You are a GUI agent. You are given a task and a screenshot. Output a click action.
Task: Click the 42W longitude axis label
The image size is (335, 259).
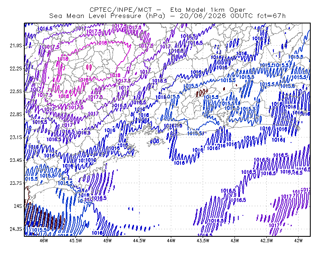pyautogui.click(x=299, y=241)
